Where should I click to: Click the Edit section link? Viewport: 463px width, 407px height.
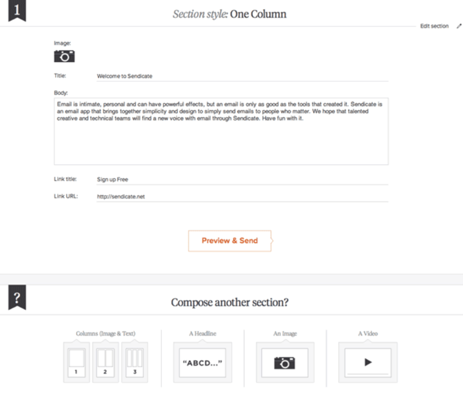[x=434, y=26]
